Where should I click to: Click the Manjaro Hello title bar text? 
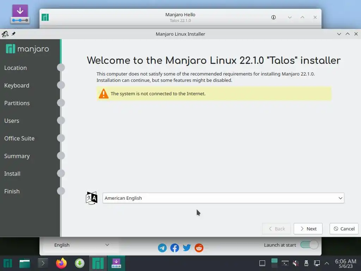pyautogui.click(x=180, y=14)
